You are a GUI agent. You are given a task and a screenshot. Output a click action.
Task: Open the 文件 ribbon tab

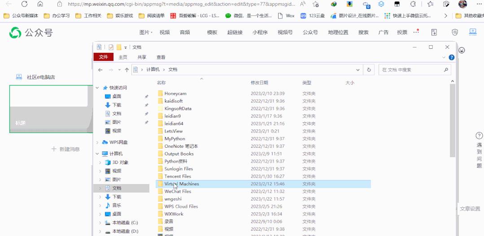pos(104,57)
